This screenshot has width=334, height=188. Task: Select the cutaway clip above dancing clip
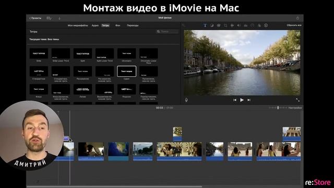tap(177, 134)
